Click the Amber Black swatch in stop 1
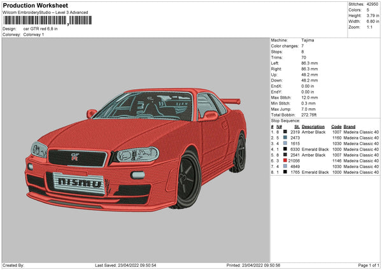Screen dimensions: 382x270 285,132
